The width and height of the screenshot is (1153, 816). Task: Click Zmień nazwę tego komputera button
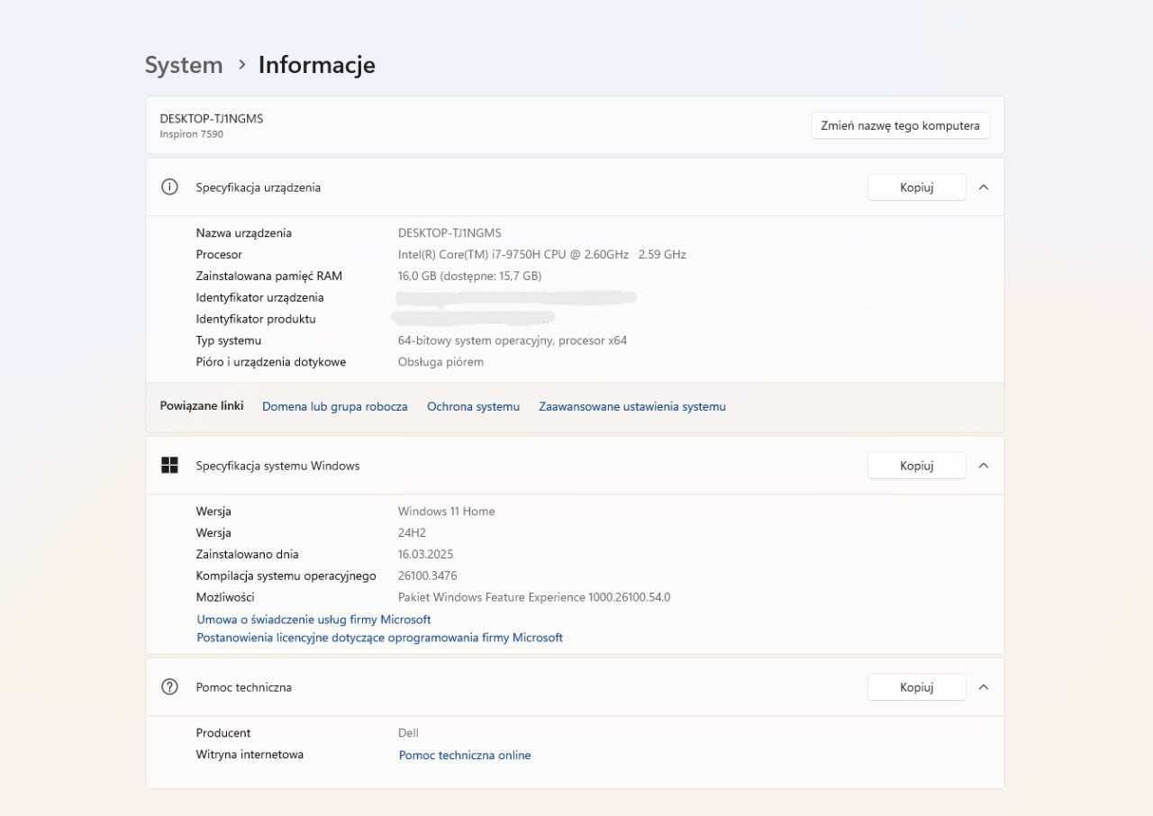[901, 126]
